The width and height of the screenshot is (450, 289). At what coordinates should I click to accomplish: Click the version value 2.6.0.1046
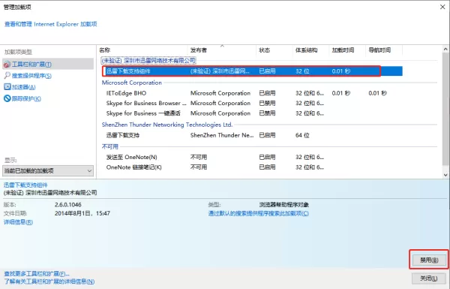pos(68,204)
